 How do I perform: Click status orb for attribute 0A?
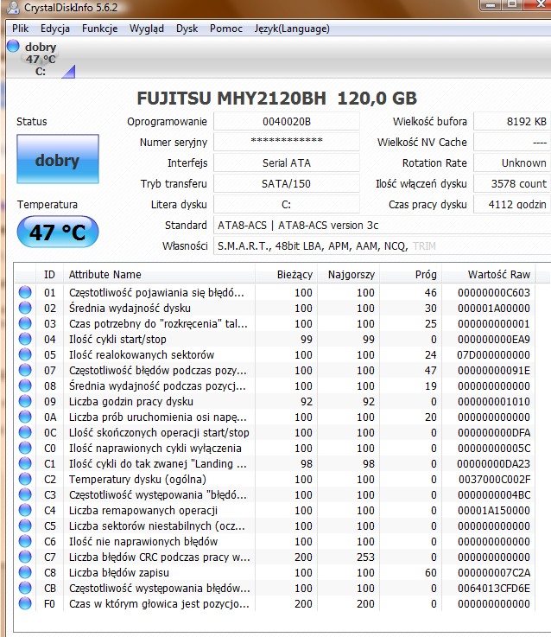pos(25,417)
